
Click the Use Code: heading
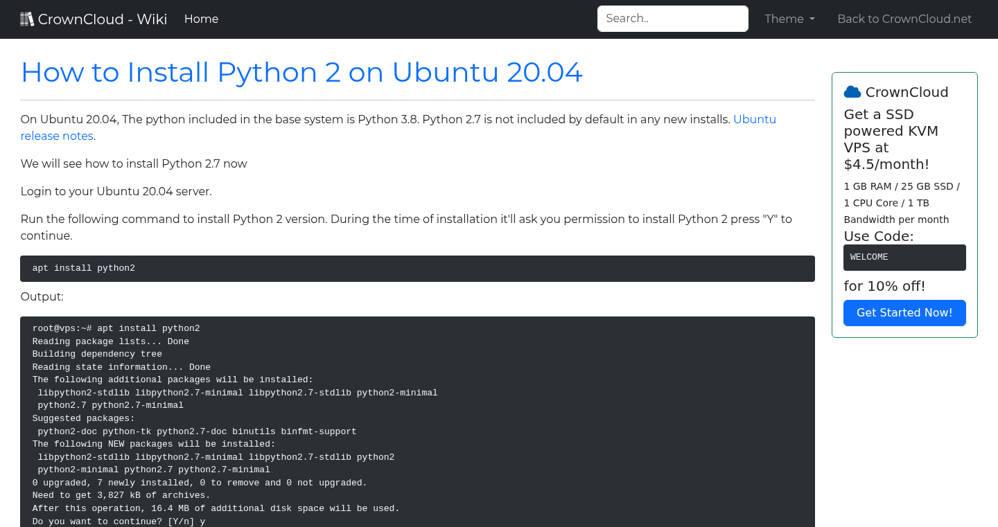(878, 236)
